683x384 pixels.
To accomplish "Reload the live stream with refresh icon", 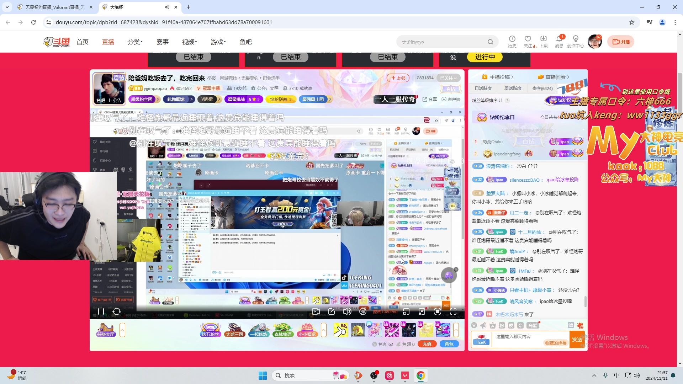I will coord(117,312).
